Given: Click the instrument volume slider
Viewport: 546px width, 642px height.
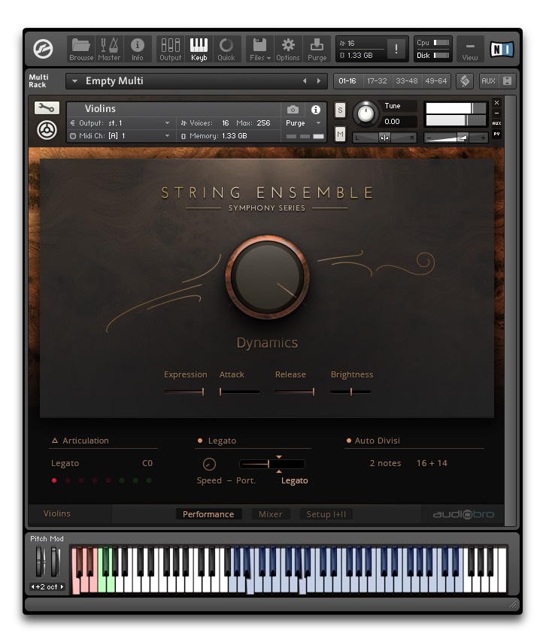Looking at the screenshot, I should click(x=457, y=138).
